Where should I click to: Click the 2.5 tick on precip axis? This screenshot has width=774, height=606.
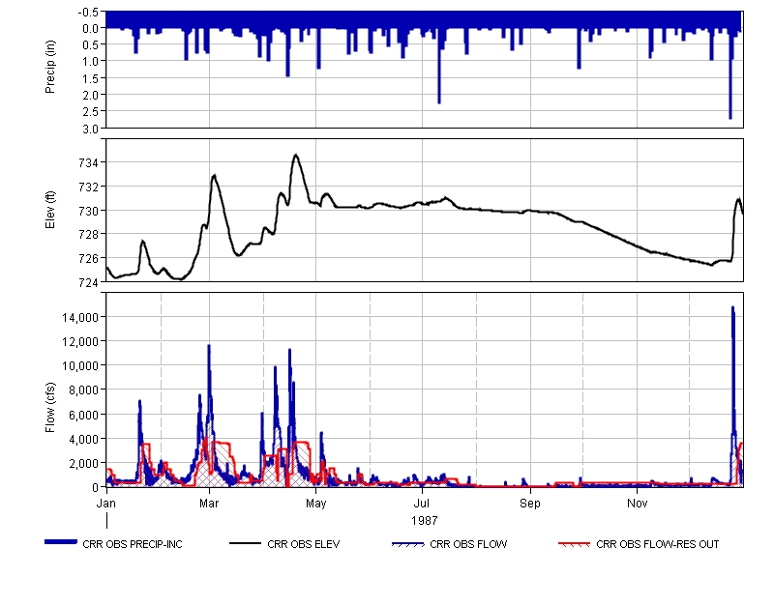tap(90, 112)
